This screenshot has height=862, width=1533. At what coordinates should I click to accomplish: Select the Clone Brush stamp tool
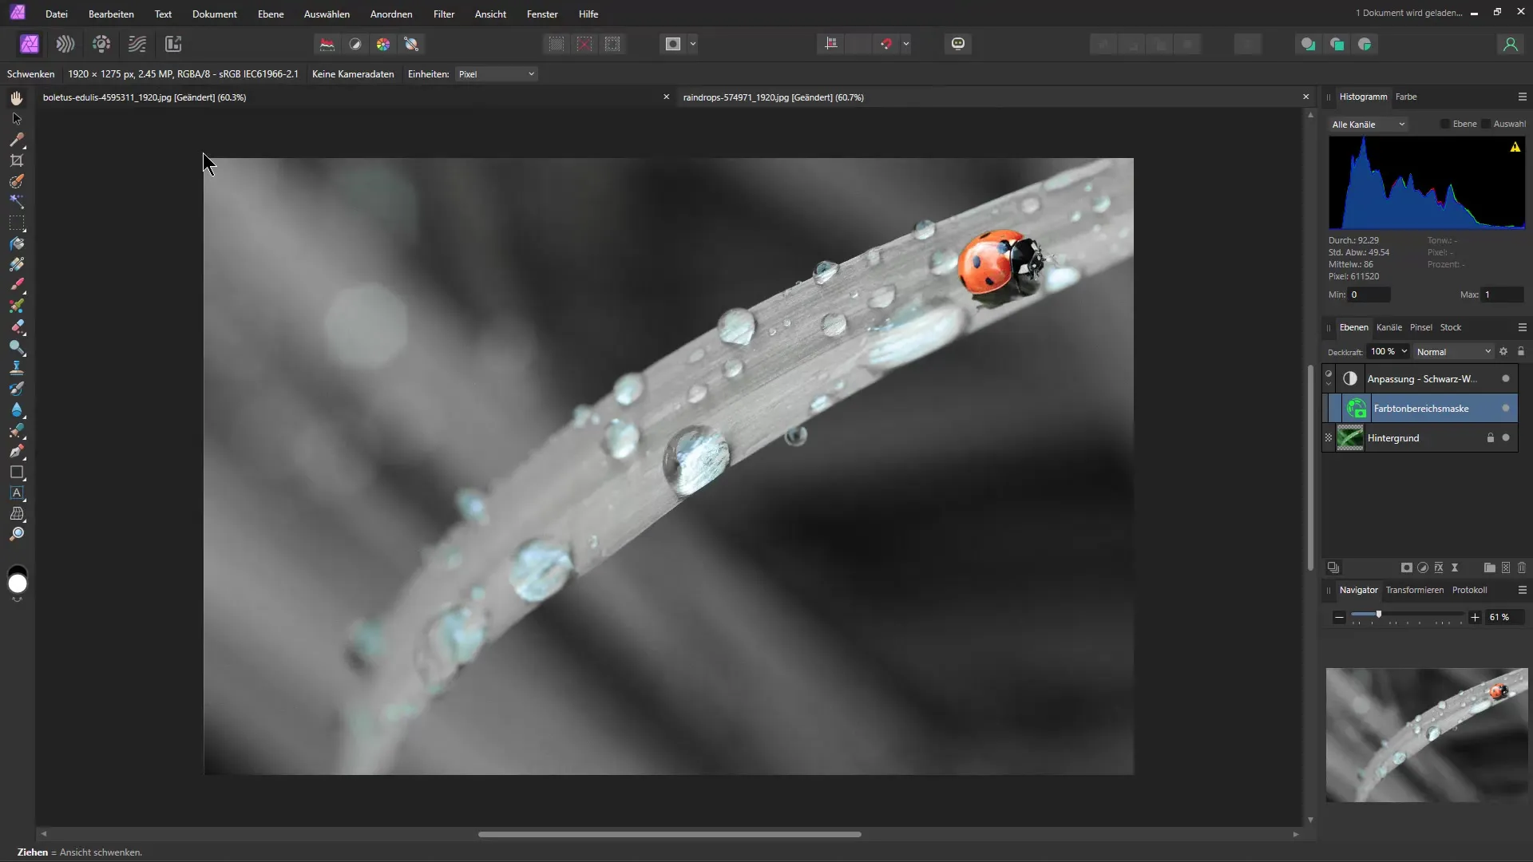(x=17, y=368)
